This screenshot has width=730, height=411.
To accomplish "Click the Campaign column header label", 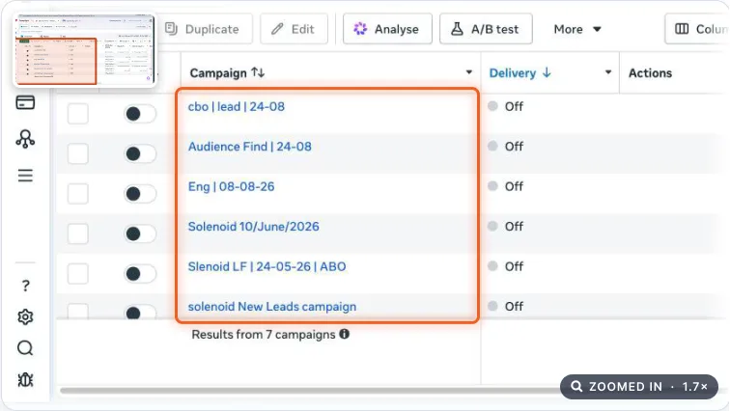I will pyautogui.click(x=218, y=73).
